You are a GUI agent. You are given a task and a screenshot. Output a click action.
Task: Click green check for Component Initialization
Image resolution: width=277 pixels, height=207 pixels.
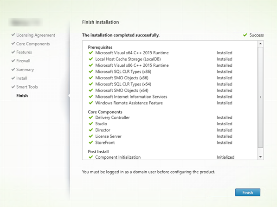(91, 157)
